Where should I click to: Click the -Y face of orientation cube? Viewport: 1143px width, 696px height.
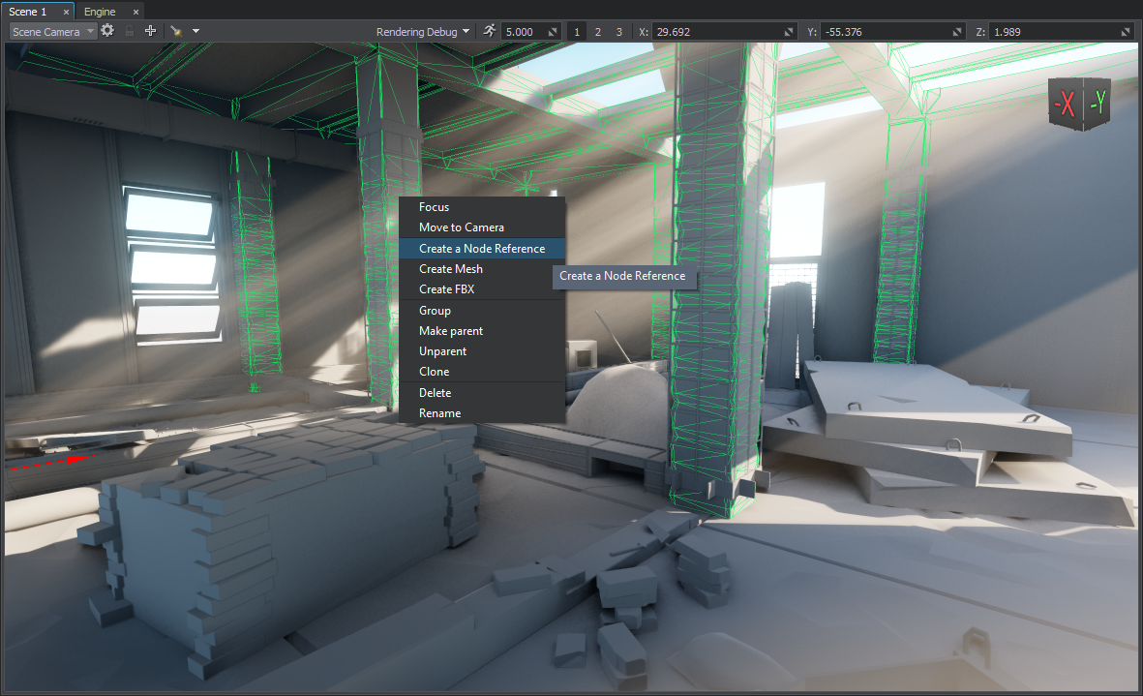tap(1098, 102)
